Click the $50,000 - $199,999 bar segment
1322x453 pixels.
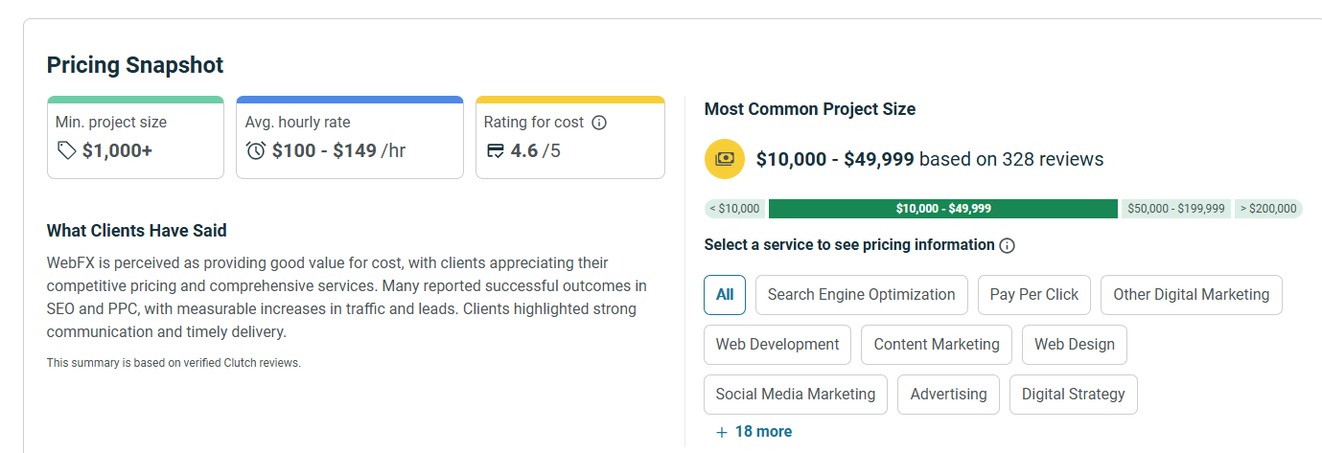1175,209
